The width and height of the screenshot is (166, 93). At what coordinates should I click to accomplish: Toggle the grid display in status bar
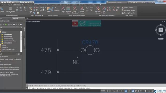107,91
